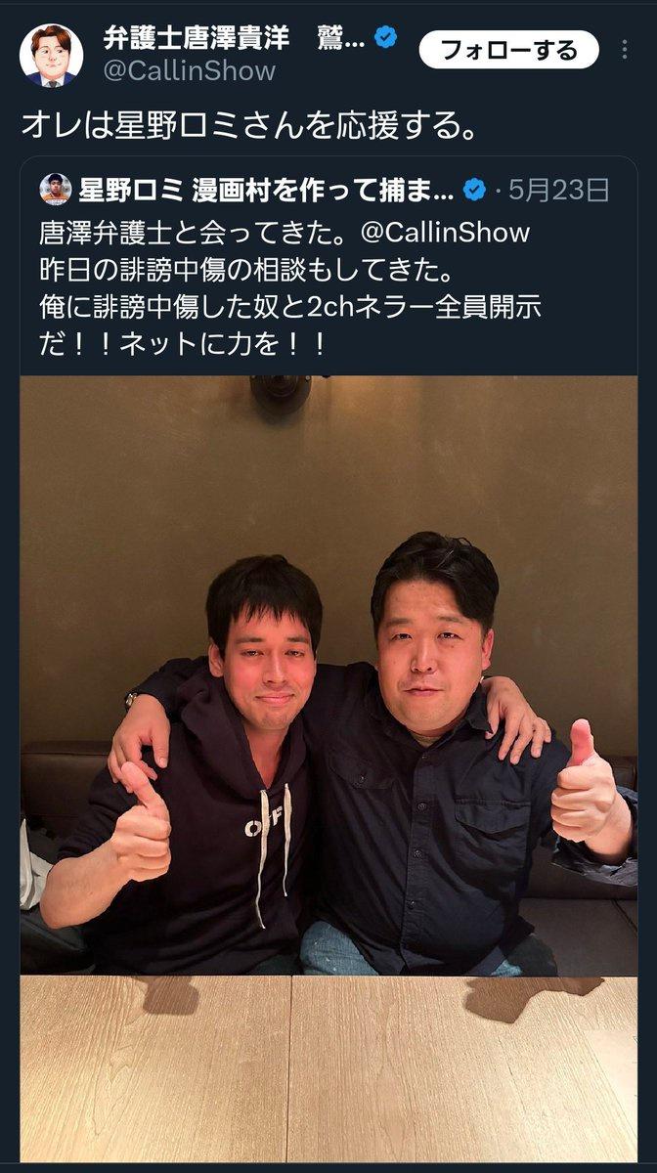Click verified badge in the quoted tweet header

tap(473, 190)
